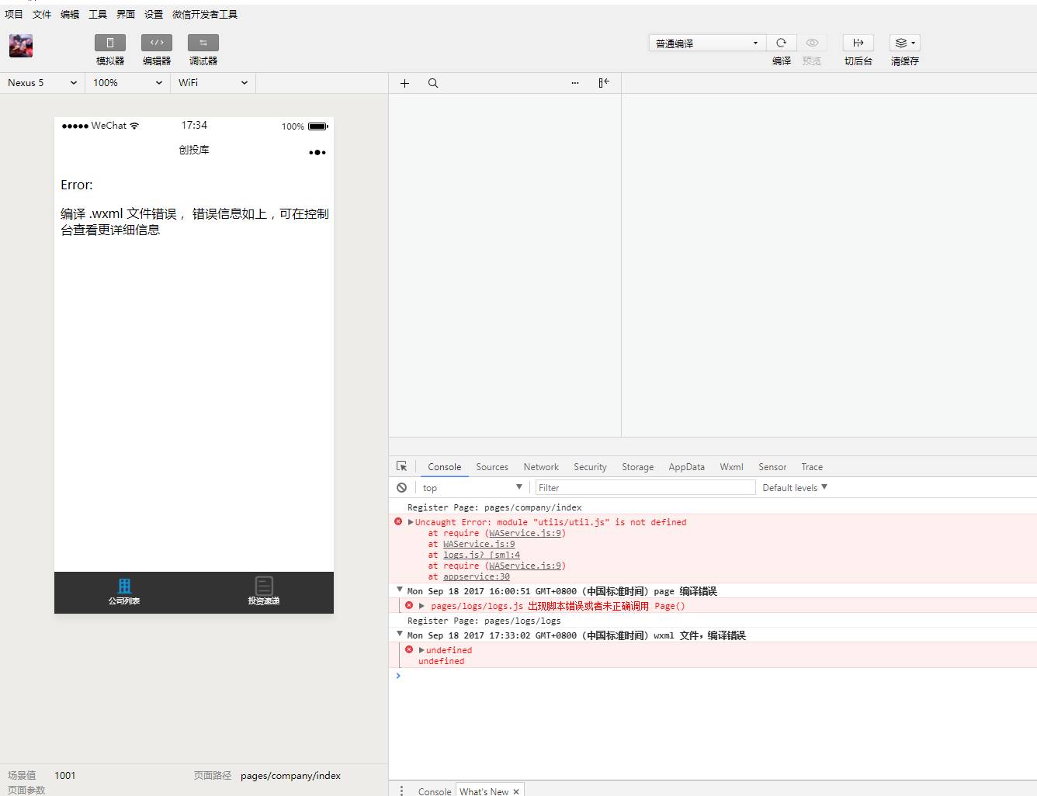The height and width of the screenshot is (796, 1037).
Task: Click the search icon in the editor panel
Action: click(433, 83)
